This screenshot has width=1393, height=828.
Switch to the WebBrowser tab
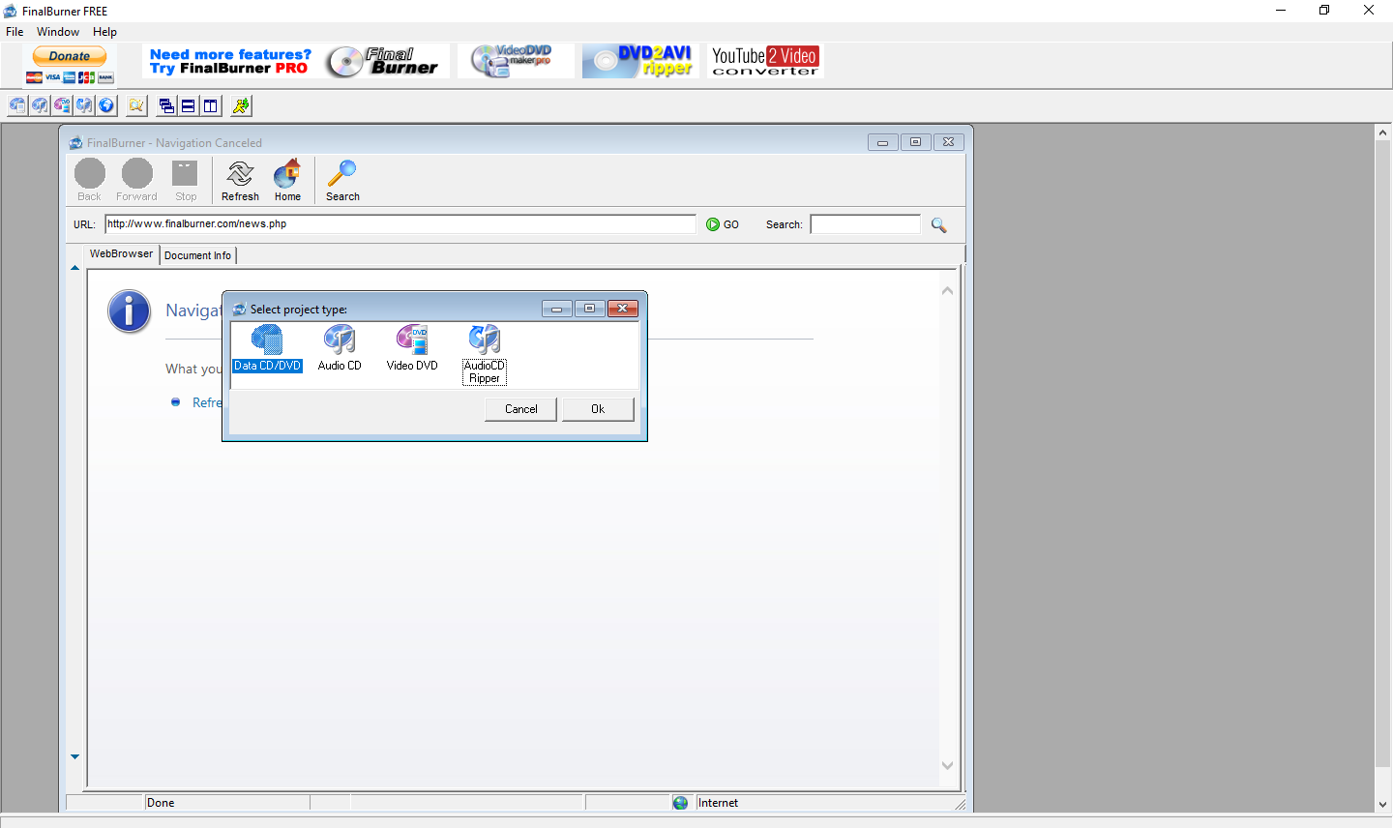[121, 254]
